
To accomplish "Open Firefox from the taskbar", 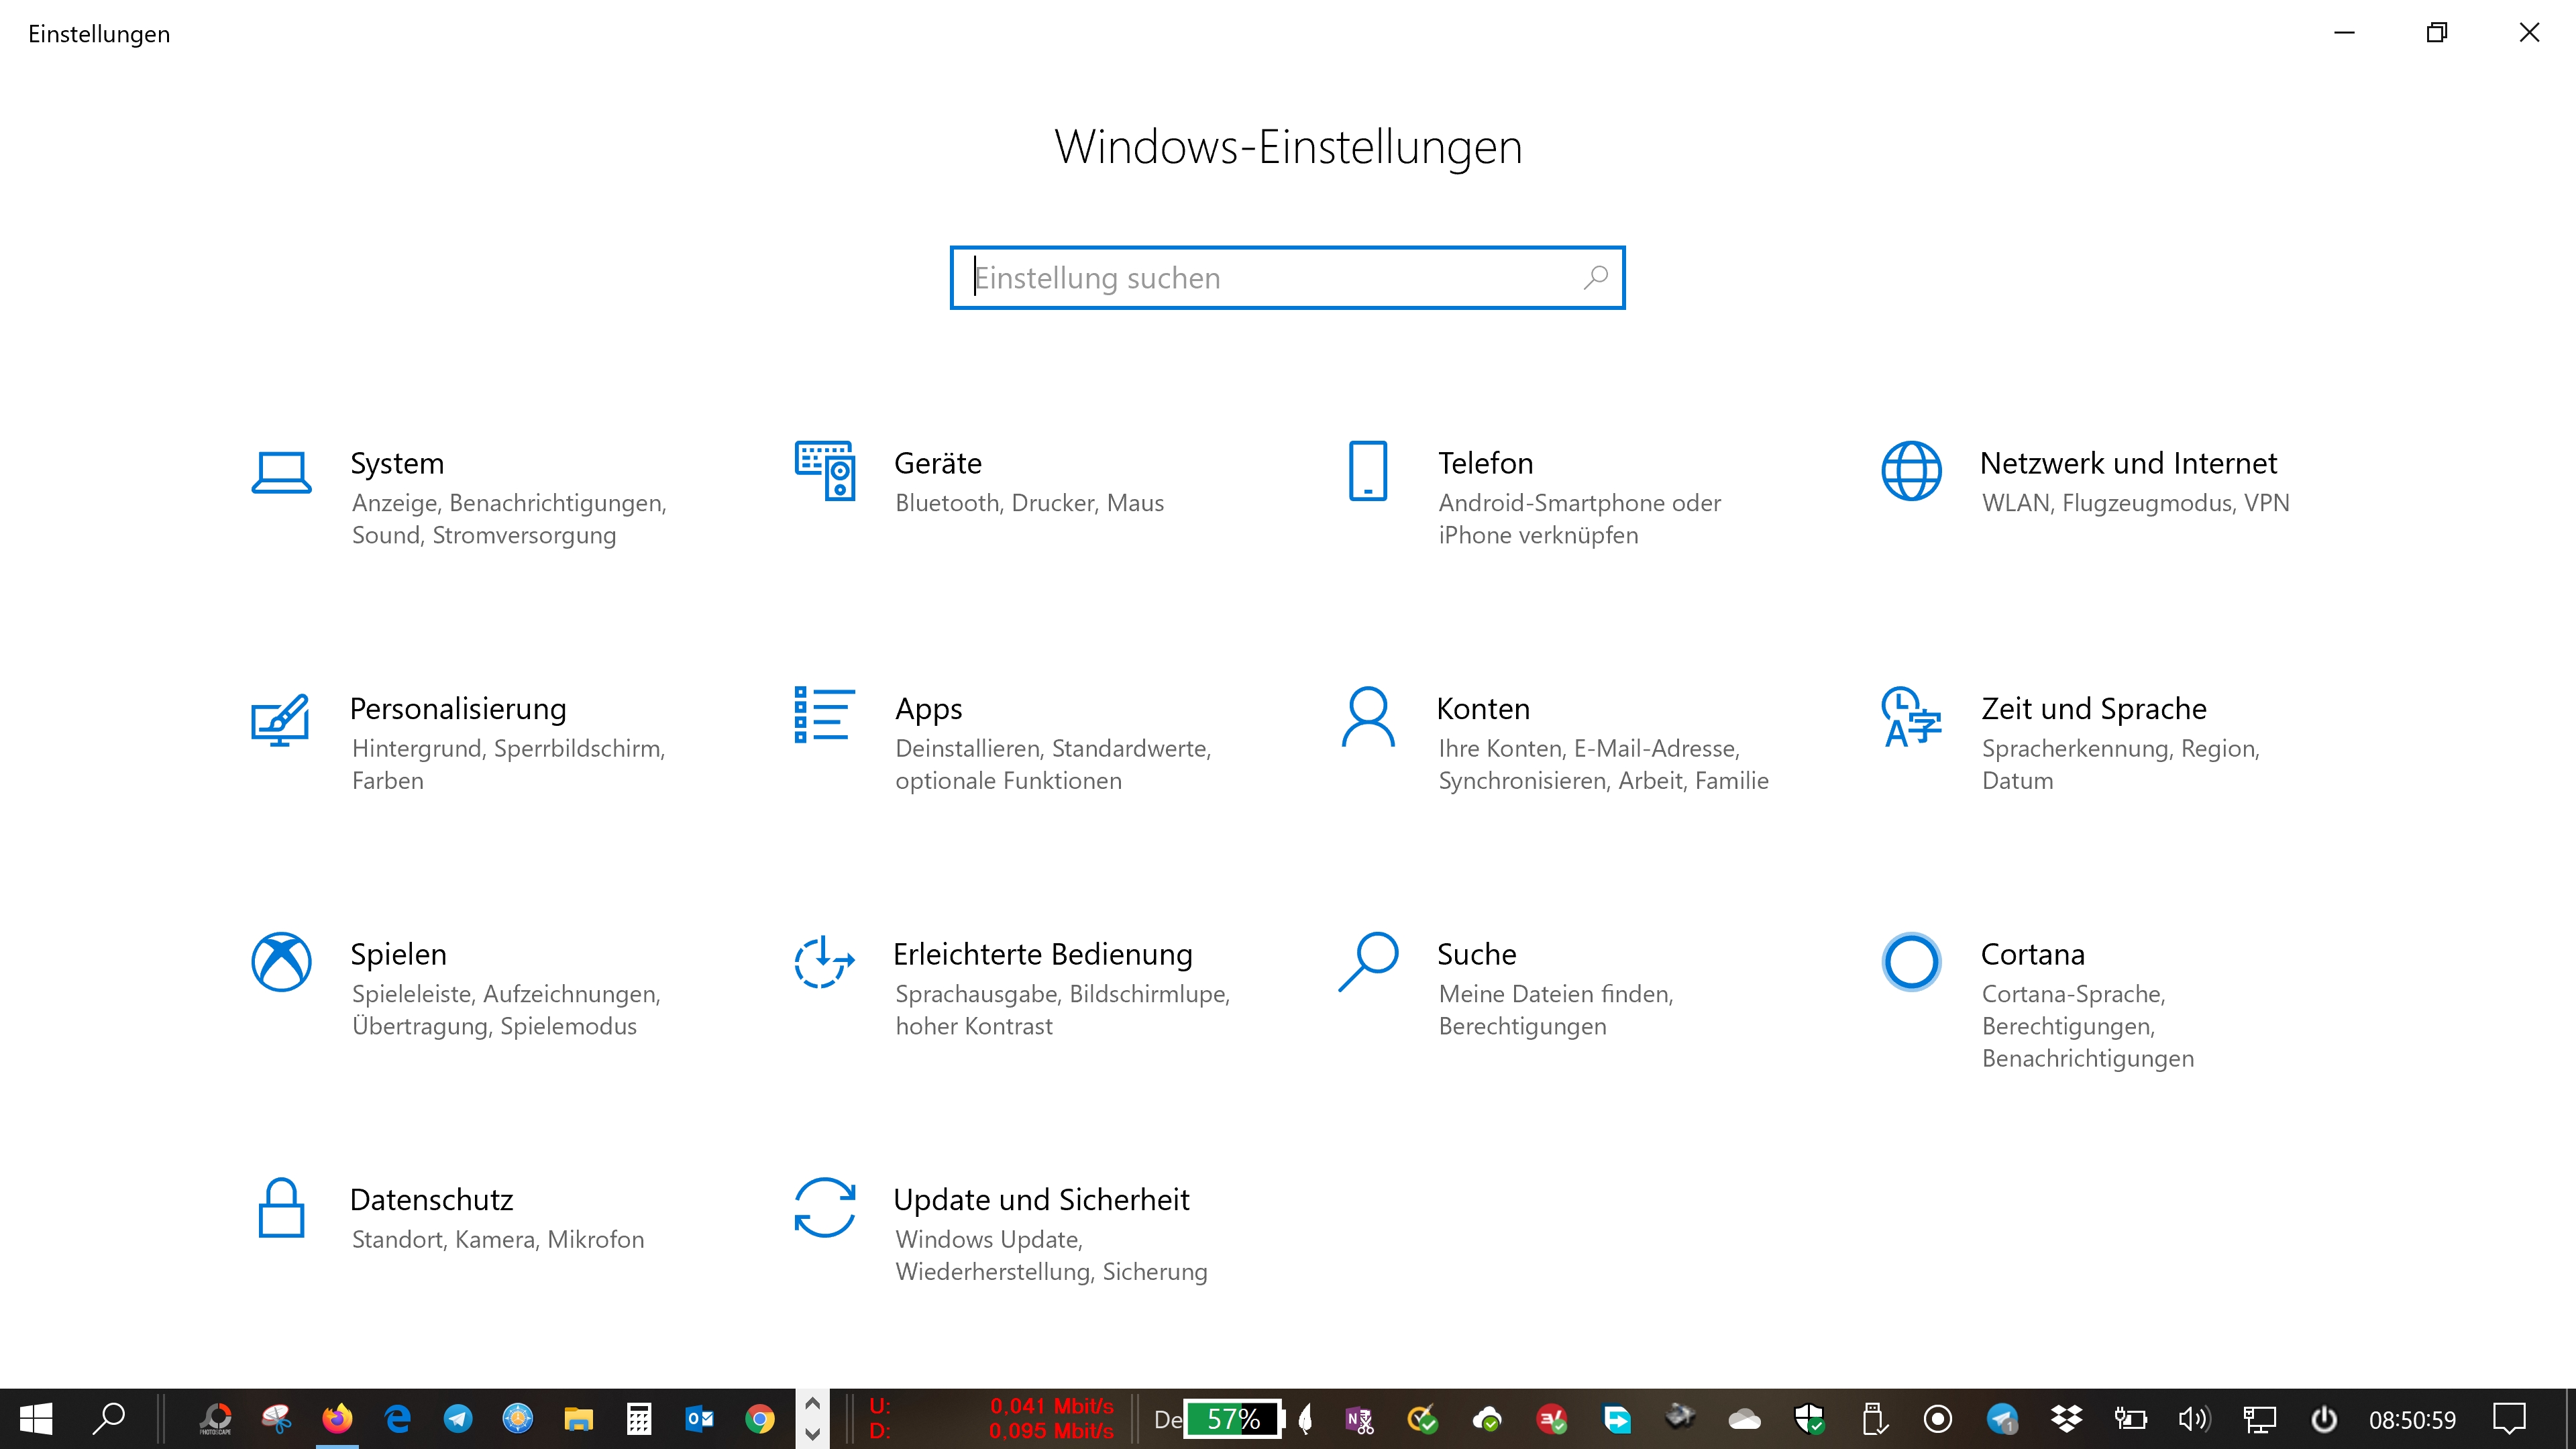I will (337, 1418).
